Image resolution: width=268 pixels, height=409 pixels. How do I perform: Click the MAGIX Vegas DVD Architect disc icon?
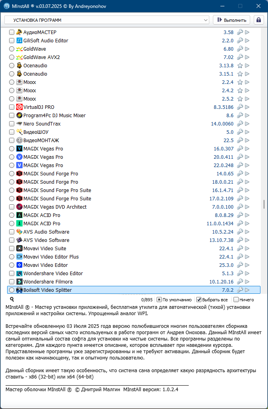click(x=19, y=207)
